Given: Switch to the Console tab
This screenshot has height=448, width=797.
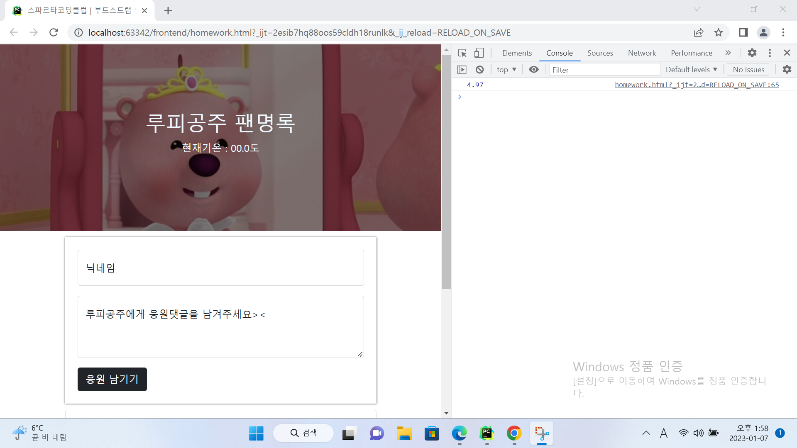Looking at the screenshot, I should [560, 53].
